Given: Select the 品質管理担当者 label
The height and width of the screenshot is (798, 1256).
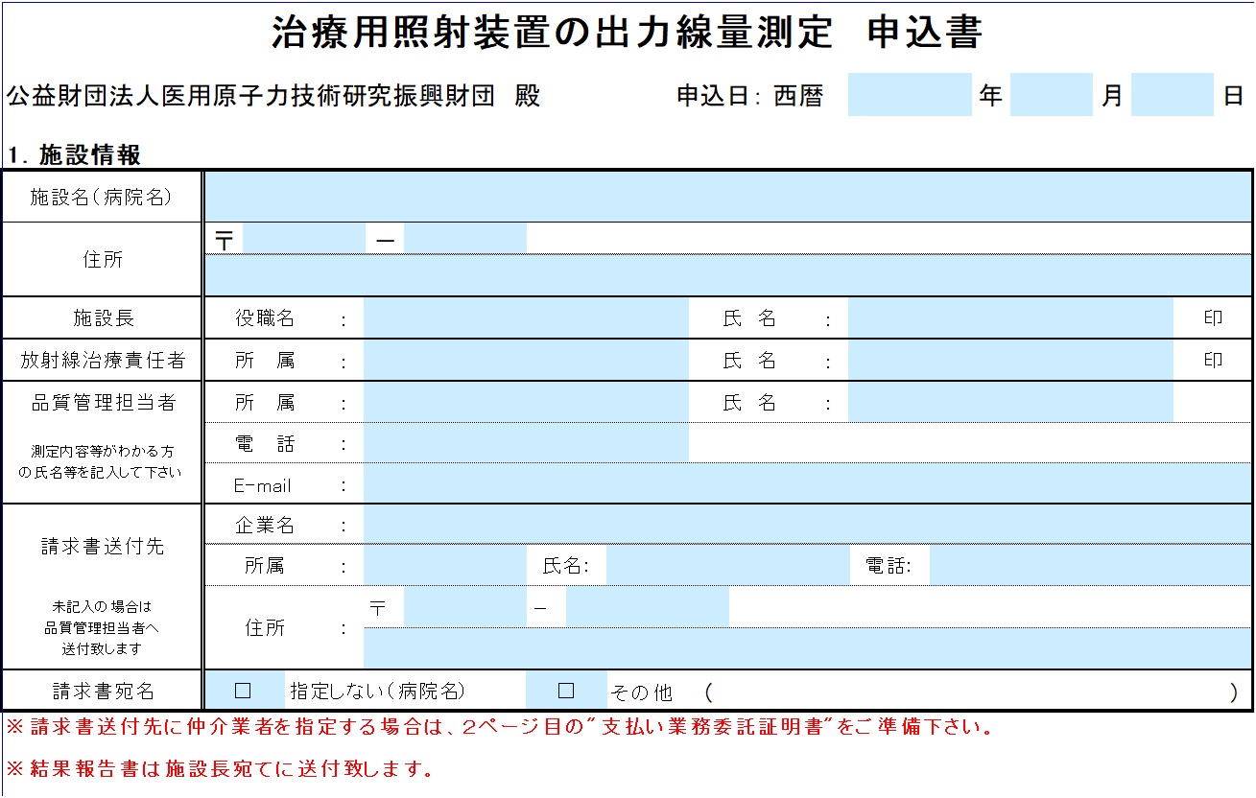Looking at the screenshot, I should 104,403.
